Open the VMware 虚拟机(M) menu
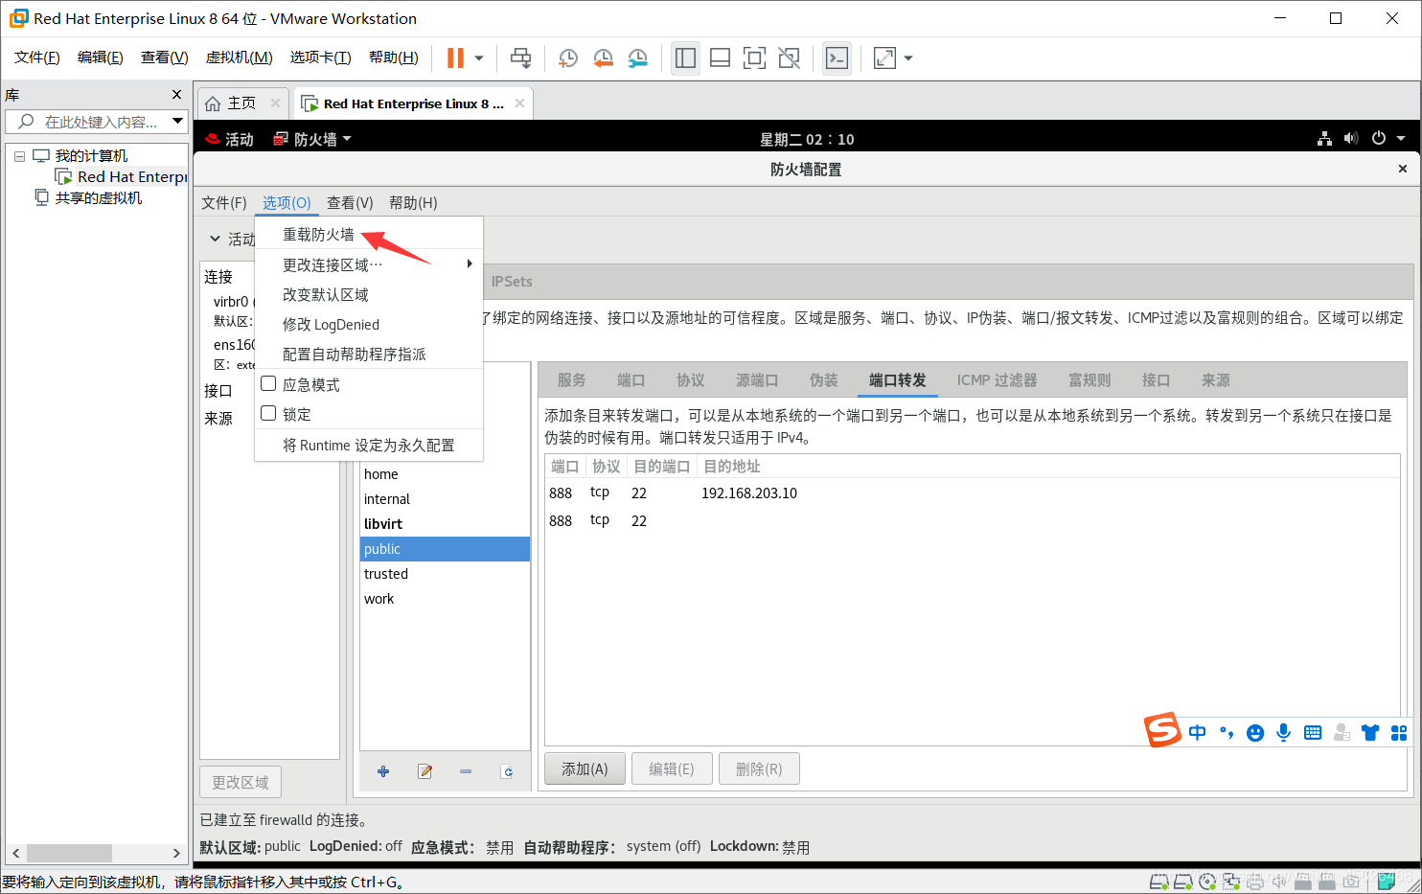 tap(240, 57)
